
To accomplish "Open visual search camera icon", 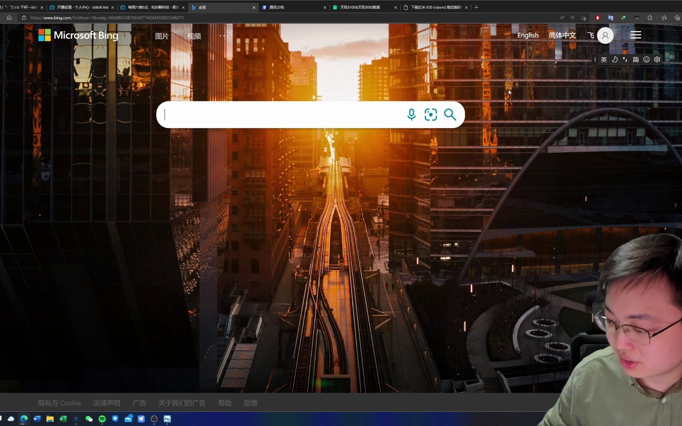I will (x=431, y=114).
